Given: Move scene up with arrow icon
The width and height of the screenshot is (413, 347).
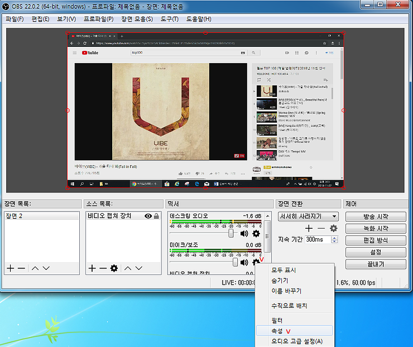Looking at the screenshot, I should [35, 268].
